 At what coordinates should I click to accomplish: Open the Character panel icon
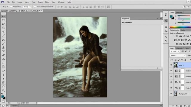(x=166, y=37)
